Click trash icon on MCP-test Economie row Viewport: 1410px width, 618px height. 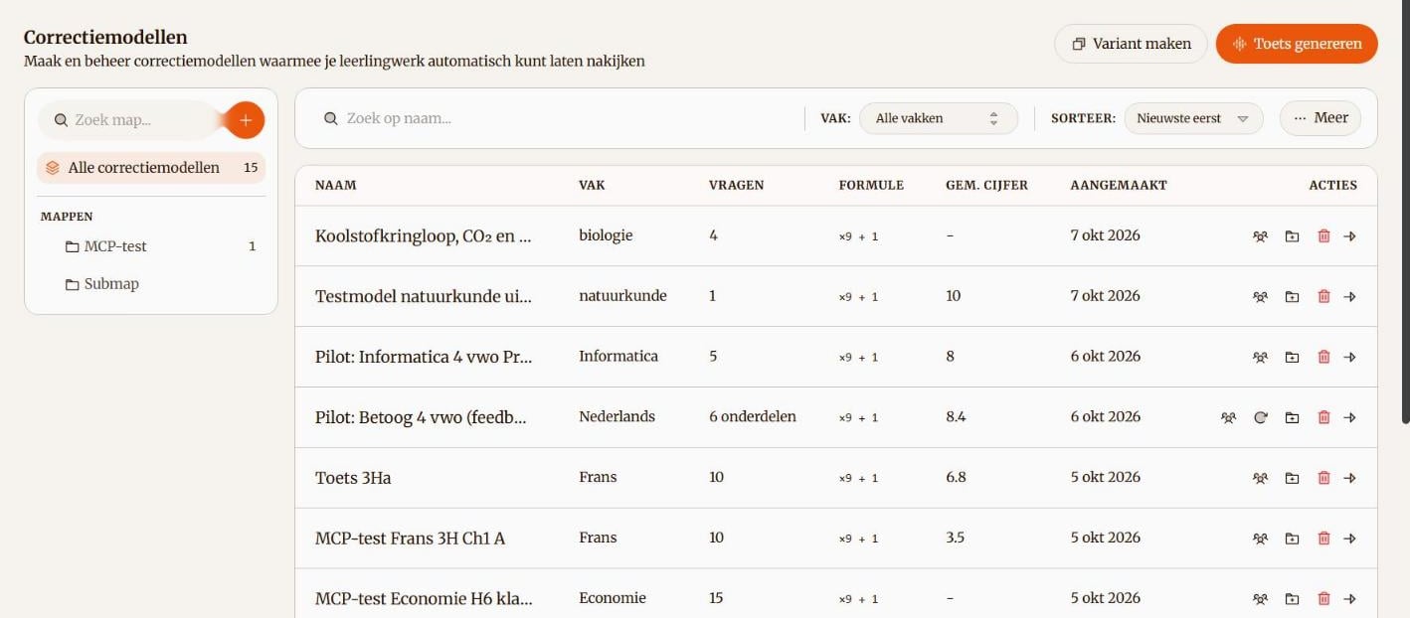[1323, 599]
